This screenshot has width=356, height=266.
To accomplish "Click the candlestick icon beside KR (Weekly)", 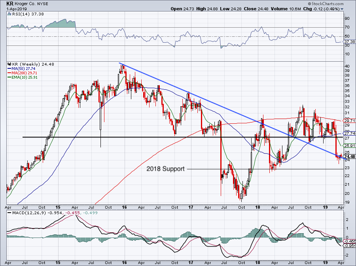I will (x=9, y=64).
